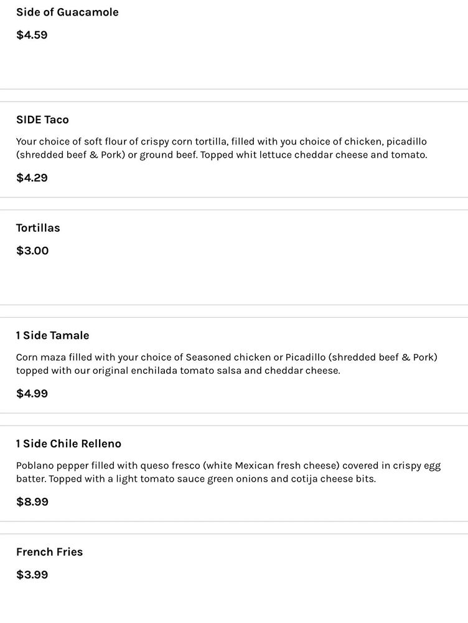Open the SIDE Taco menu item title

pyautogui.click(x=42, y=120)
